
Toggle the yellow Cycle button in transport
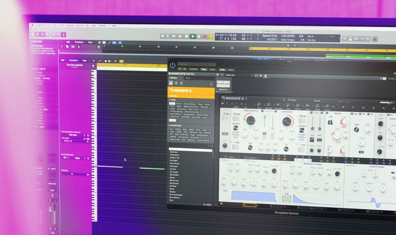211,36
